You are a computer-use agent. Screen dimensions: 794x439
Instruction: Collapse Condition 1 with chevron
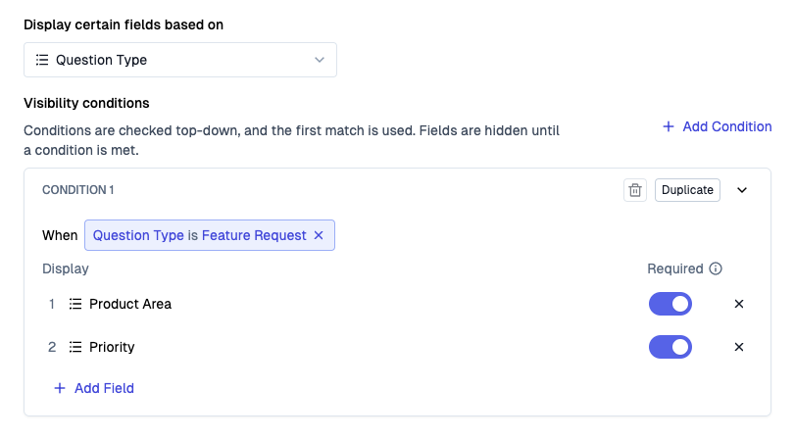point(742,190)
